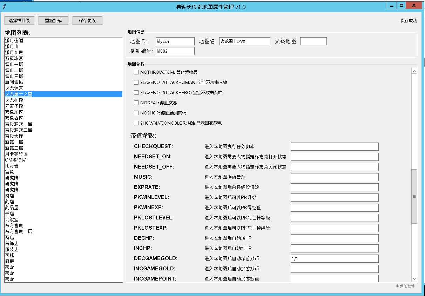Click the 重新加载 button to reload data
This screenshot has width=425, height=296.
[x=53, y=20]
